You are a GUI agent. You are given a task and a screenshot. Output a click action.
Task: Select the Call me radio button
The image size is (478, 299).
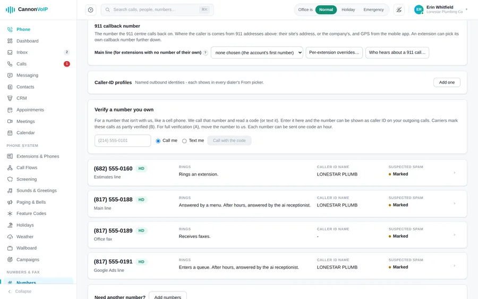point(158,141)
